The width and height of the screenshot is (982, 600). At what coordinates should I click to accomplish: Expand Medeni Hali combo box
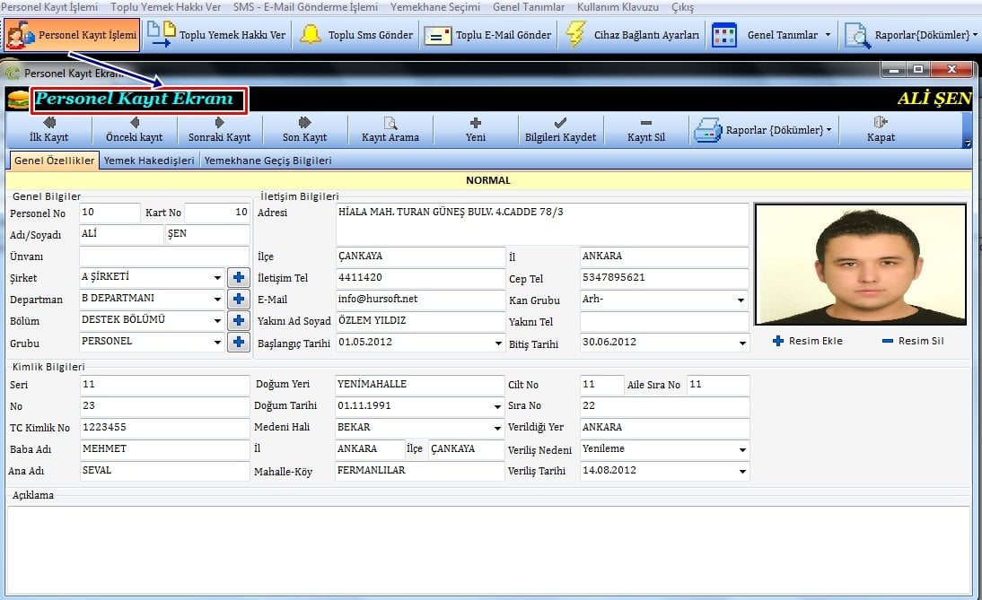[498, 428]
